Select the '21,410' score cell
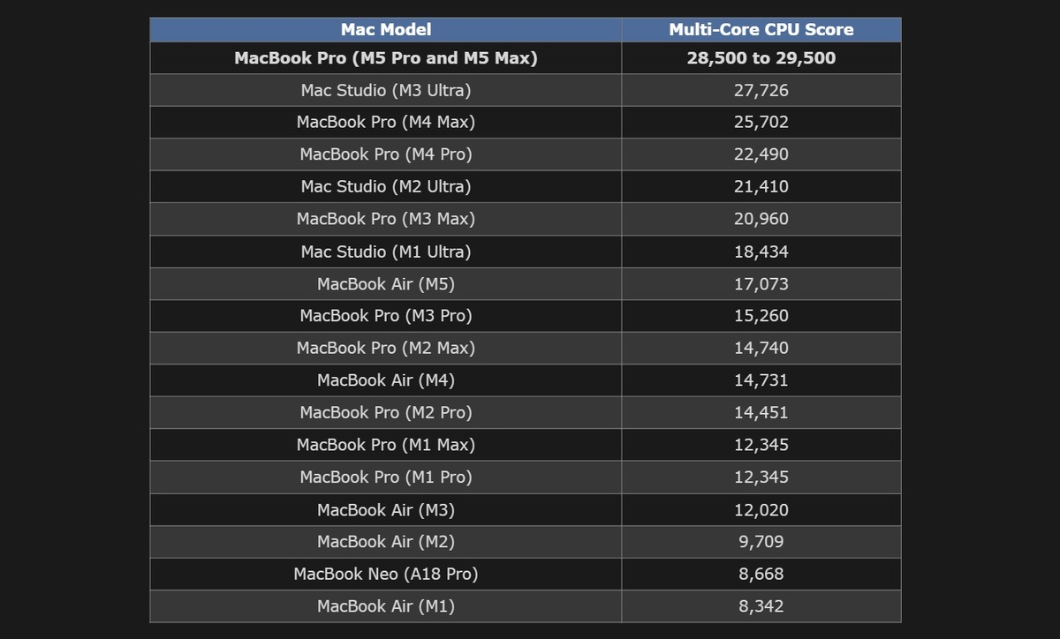Viewport: 1060px width, 639px height. tap(761, 186)
